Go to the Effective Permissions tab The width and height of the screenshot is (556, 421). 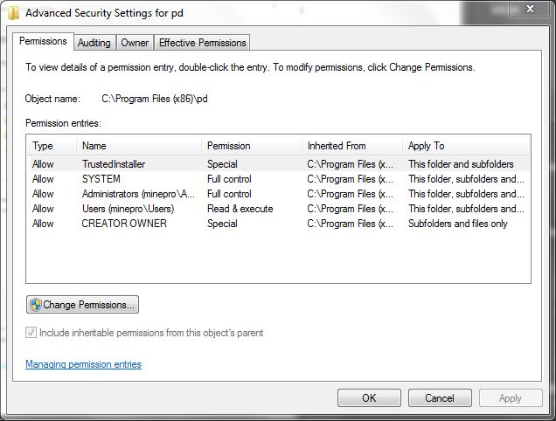pyautogui.click(x=203, y=43)
